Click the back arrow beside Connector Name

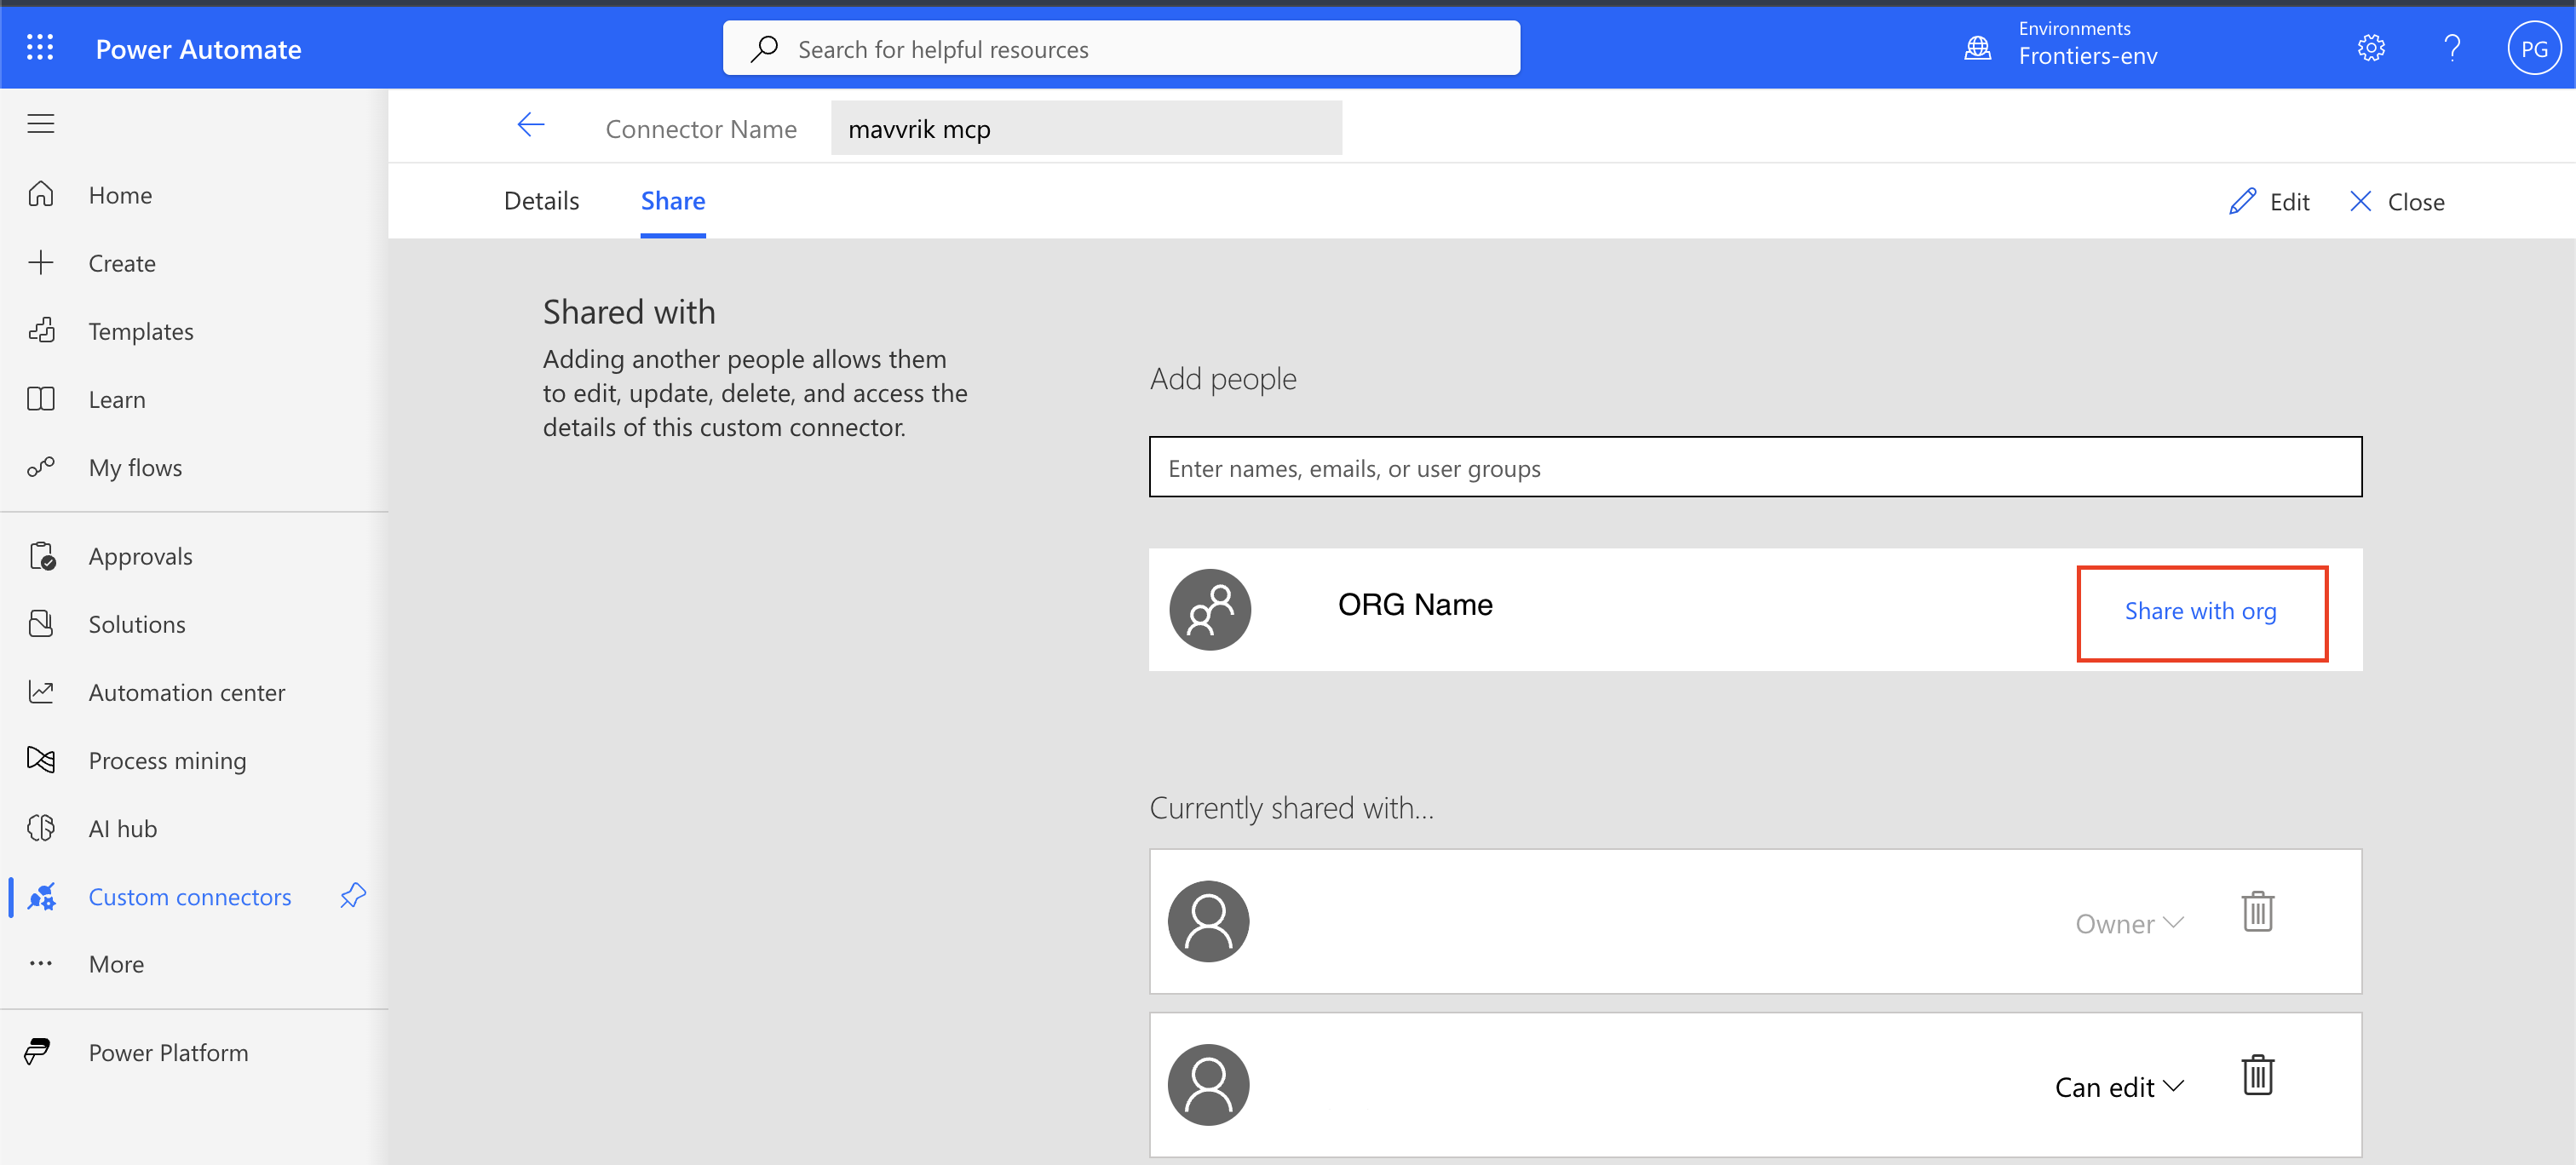[x=531, y=125]
